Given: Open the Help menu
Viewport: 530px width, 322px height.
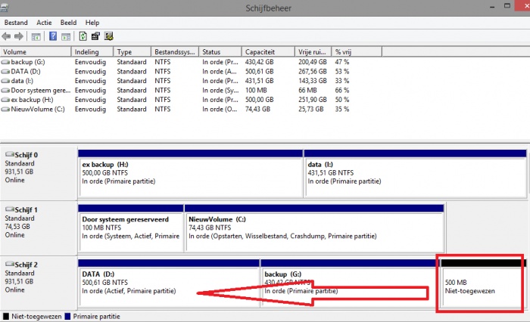Looking at the screenshot, I should [x=92, y=23].
